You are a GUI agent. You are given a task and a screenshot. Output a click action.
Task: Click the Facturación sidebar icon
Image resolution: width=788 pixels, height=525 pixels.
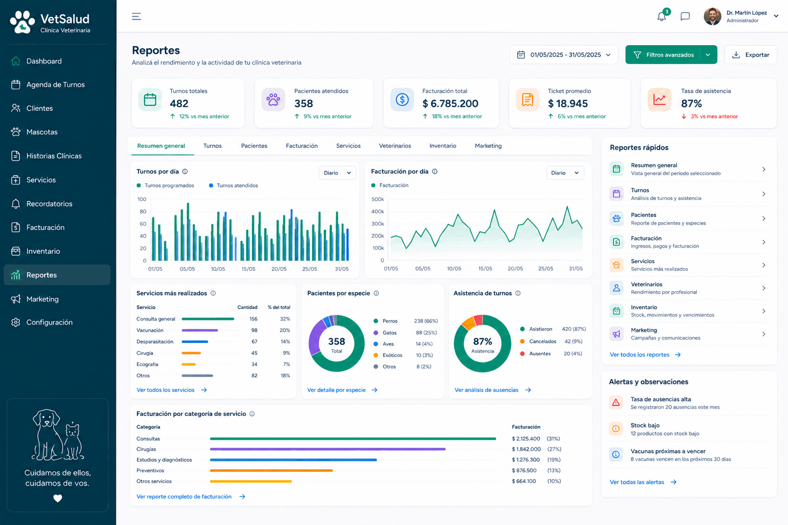coord(16,227)
